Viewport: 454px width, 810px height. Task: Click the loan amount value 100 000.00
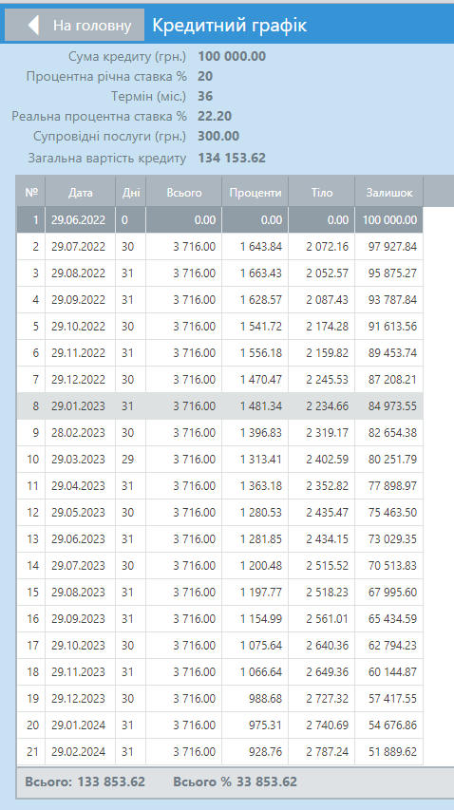232,56
